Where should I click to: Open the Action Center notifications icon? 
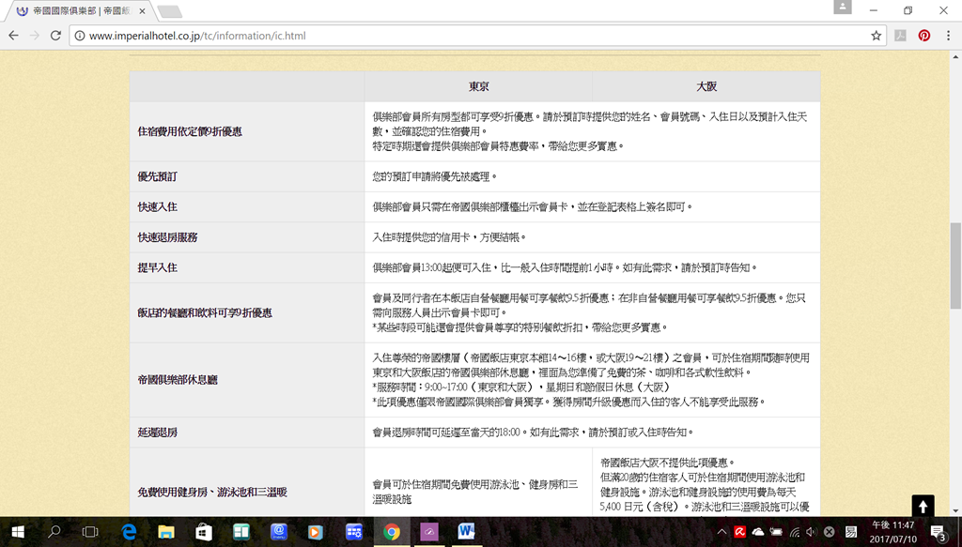939,532
